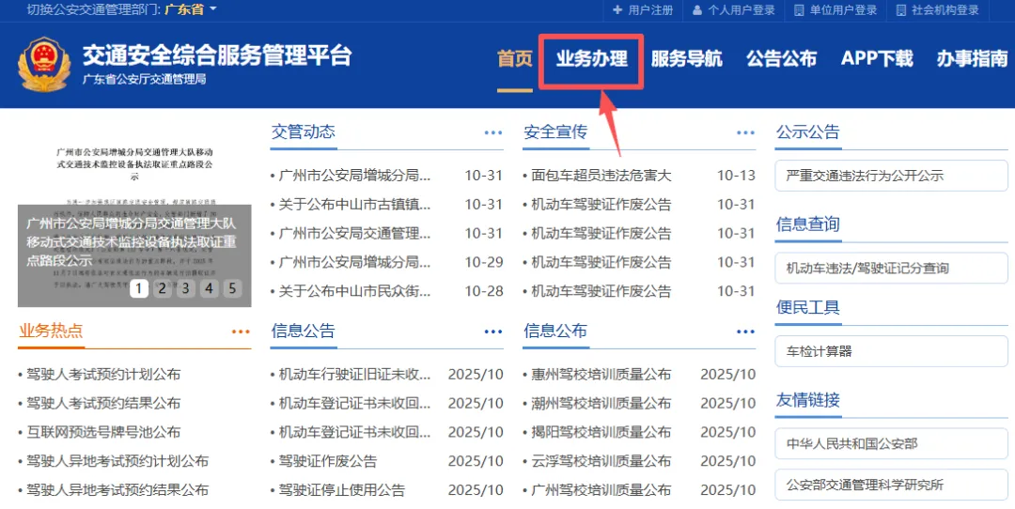Switch carousel to slide 3
The width and height of the screenshot is (1015, 509).
click(185, 288)
